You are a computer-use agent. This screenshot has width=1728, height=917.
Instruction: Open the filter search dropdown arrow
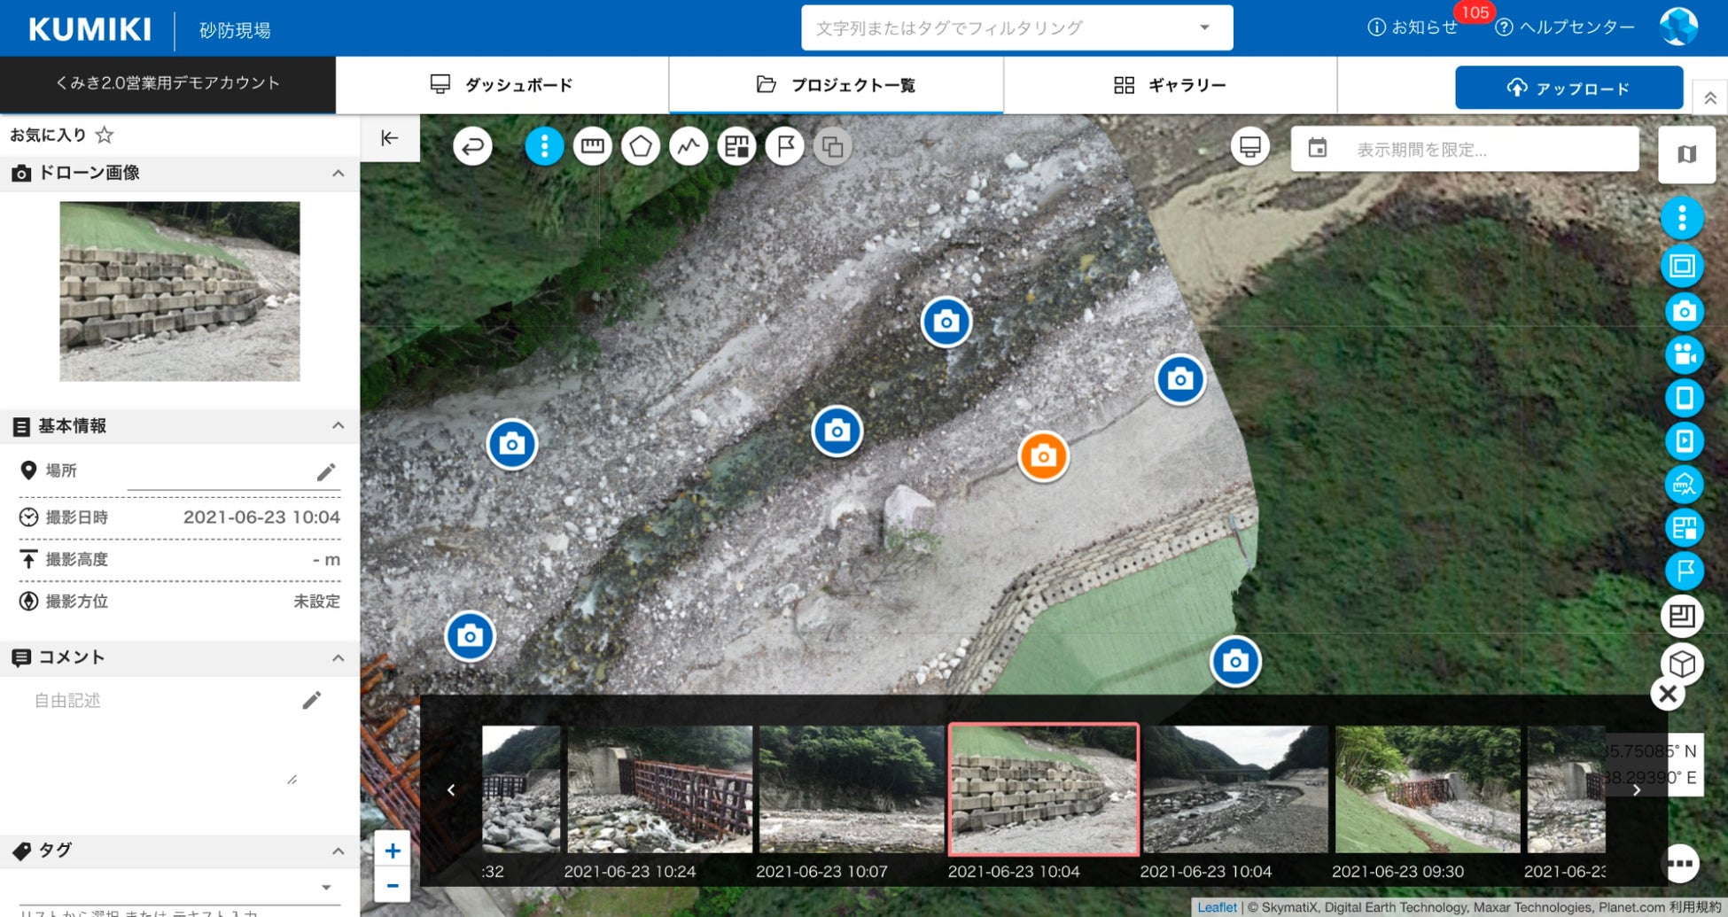[x=1204, y=27]
